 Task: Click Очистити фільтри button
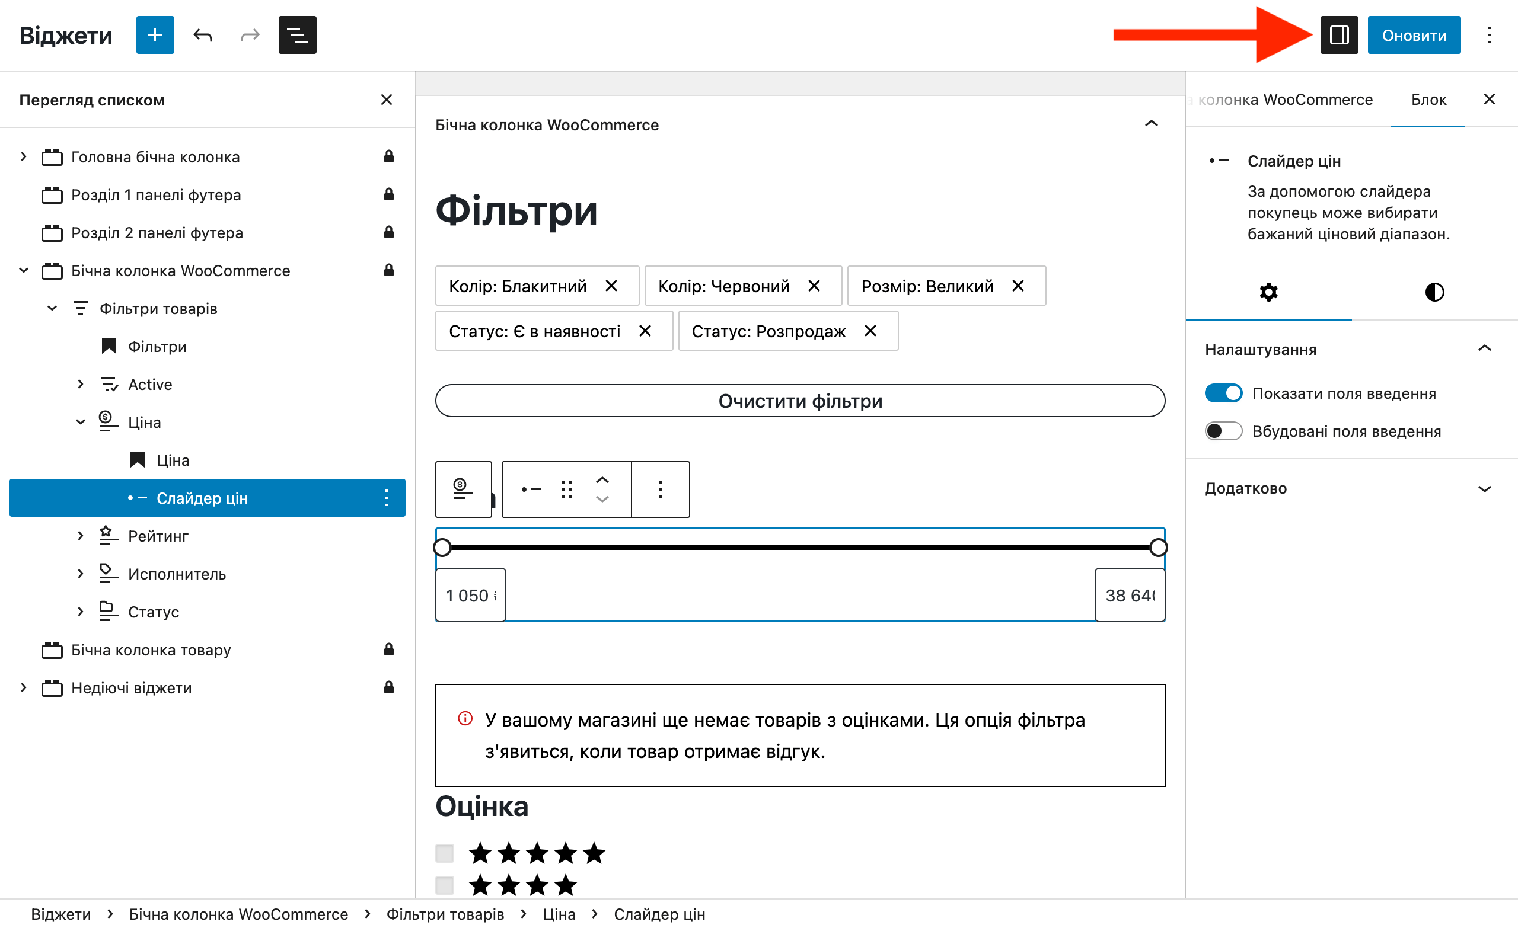click(800, 401)
